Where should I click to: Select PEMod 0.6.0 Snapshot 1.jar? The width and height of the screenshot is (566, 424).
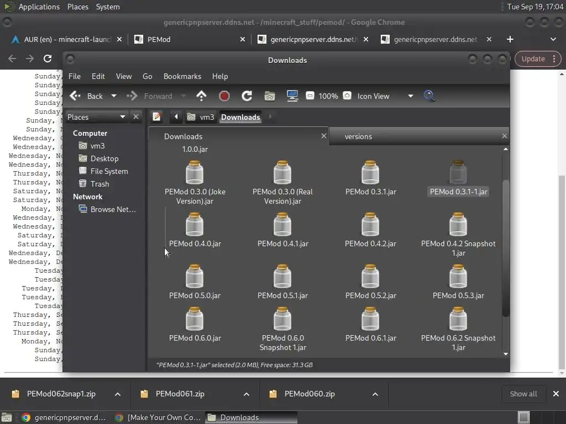coord(282,329)
